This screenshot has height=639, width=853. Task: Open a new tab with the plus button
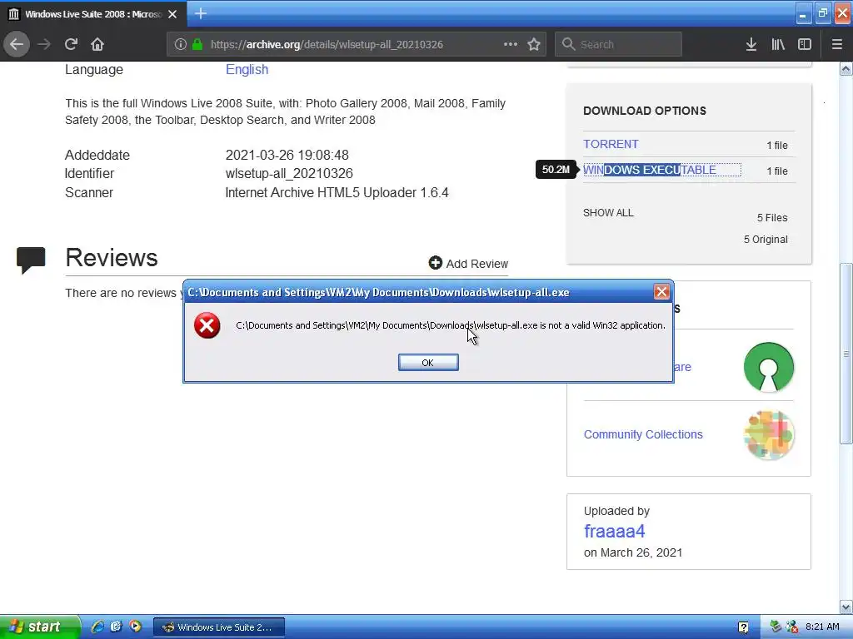(x=200, y=13)
